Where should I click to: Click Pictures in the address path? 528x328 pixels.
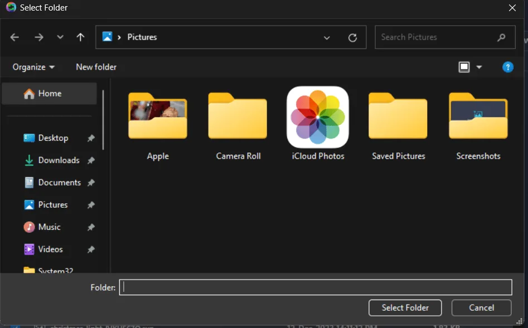142,37
